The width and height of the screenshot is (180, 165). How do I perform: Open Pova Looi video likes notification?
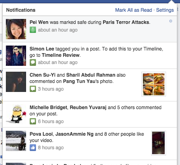pyautogui.click(x=90, y=144)
